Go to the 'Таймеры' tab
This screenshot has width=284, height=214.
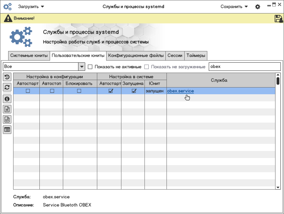196,56
